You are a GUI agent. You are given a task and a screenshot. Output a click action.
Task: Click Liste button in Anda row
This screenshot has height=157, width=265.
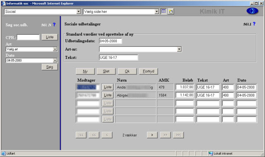[108, 87]
